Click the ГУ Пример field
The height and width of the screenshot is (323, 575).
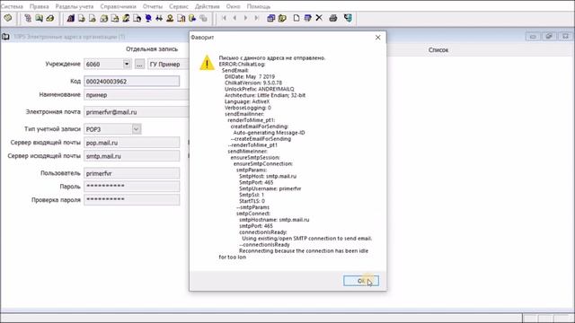click(169, 64)
